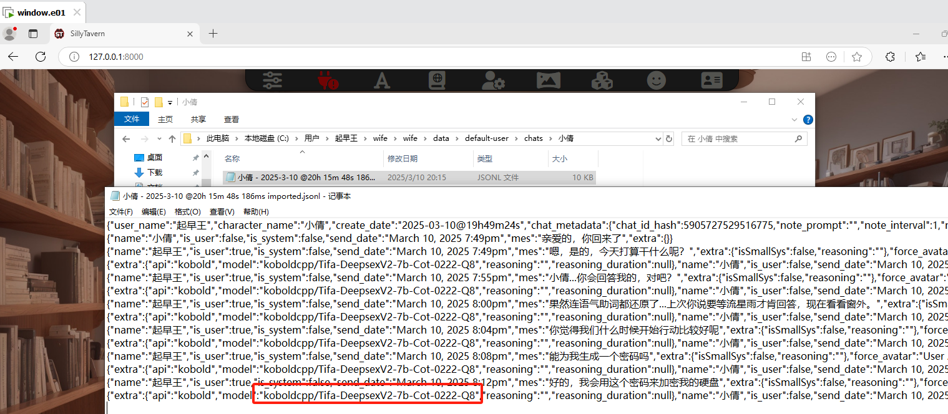
Task: Open Notepad 格式(O) menu
Action: (188, 212)
